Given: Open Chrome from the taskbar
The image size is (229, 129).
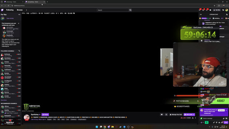Looking at the screenshot, I should 105,127.
